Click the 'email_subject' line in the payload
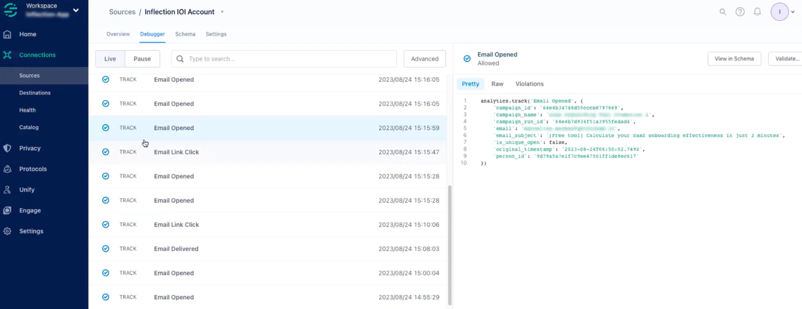The width and height of the screenshot is (802, 309). click(639, 135)
